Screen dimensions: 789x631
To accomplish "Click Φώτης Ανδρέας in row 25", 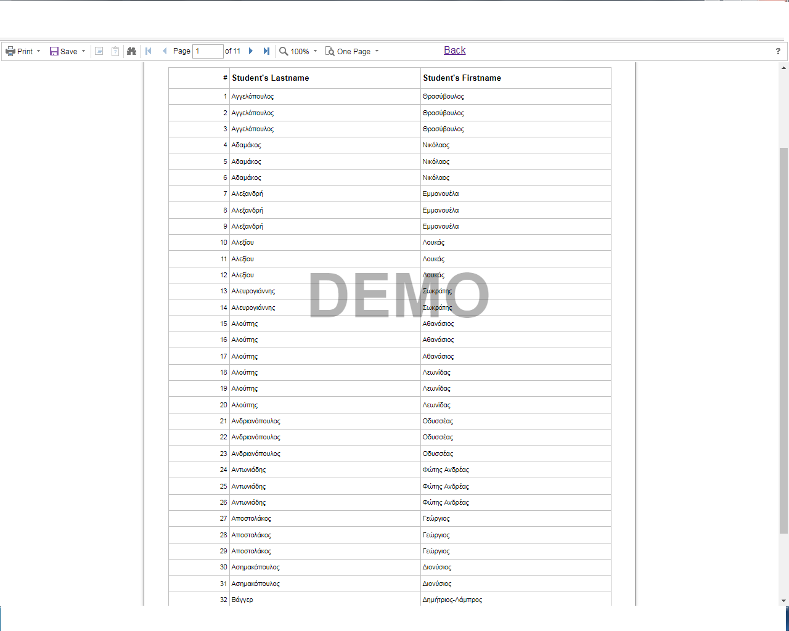I will point(446,487).
